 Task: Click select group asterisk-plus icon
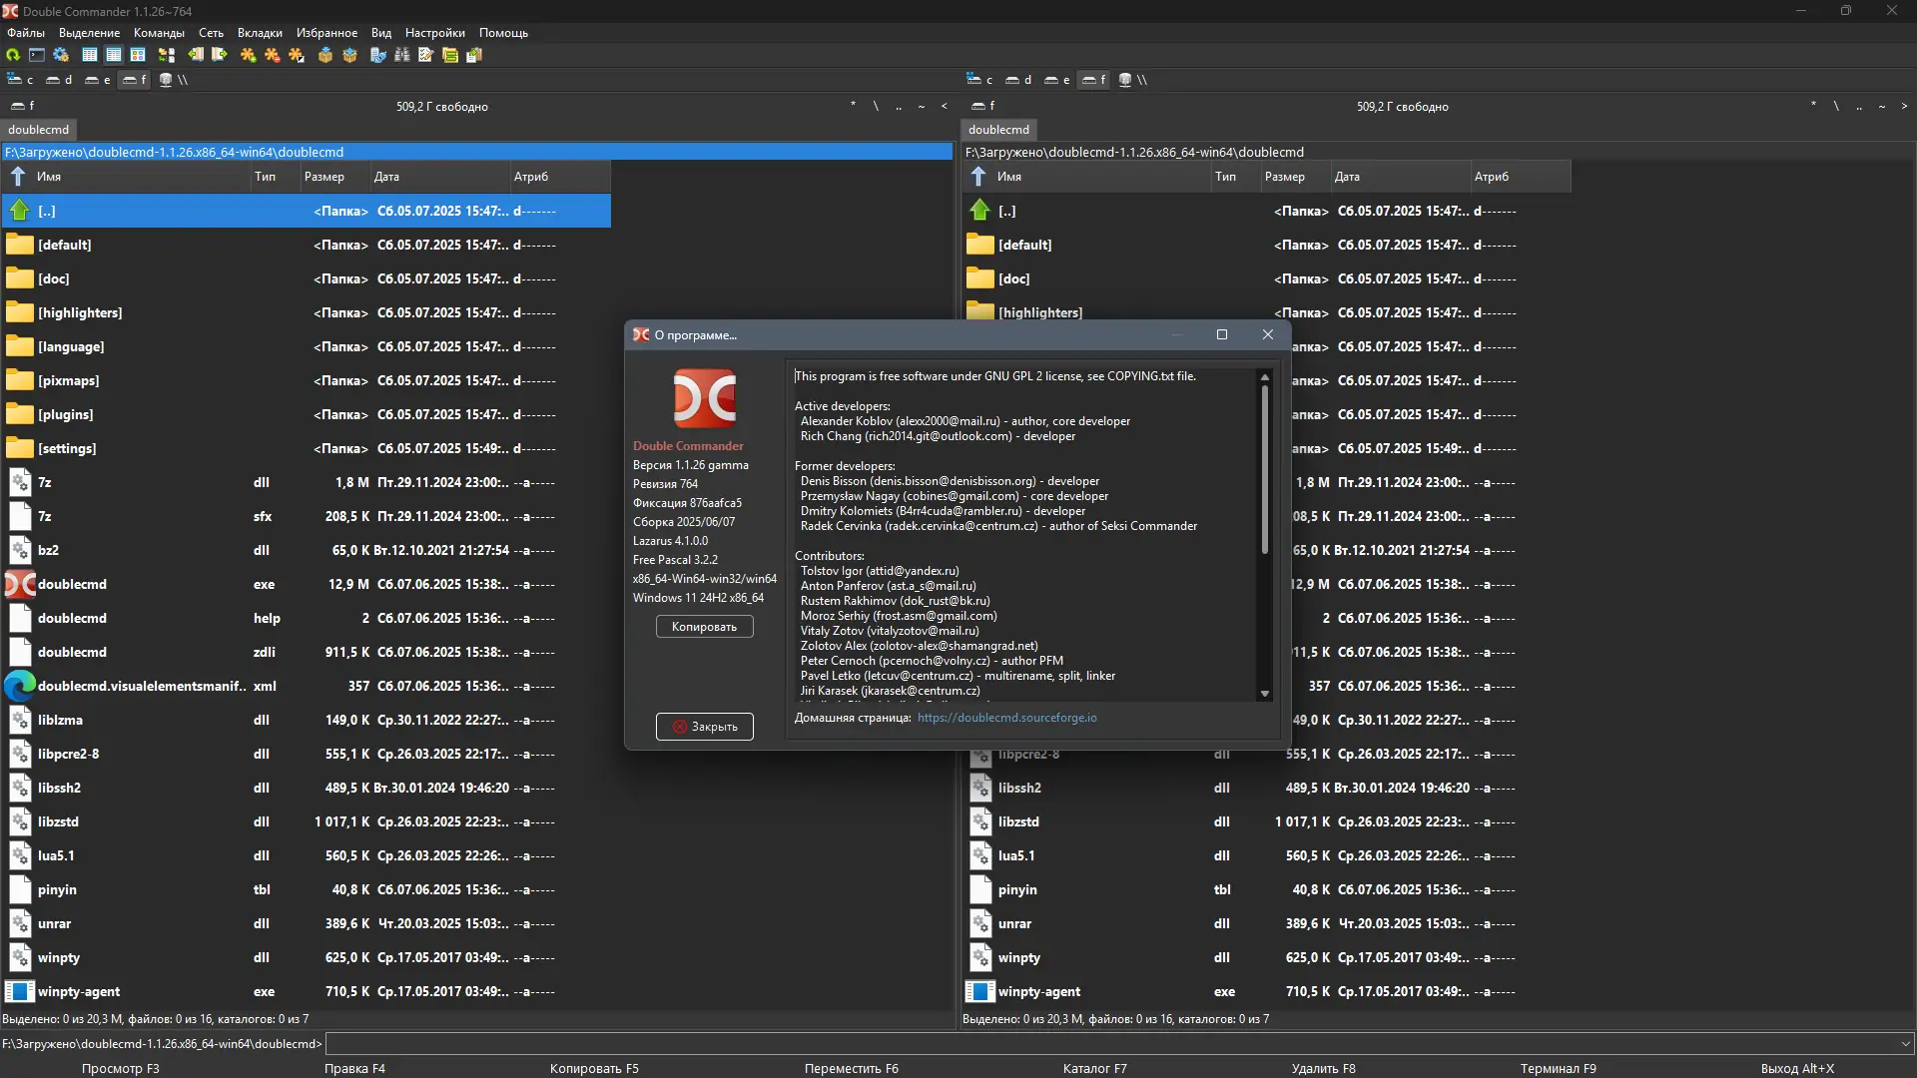(x=249, y=55)
